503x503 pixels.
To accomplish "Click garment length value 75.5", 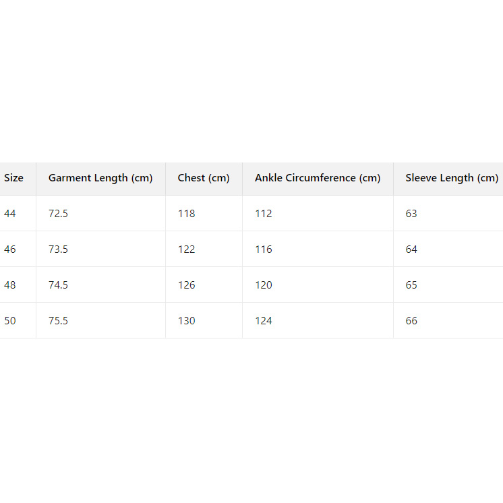I will tap(59, 321).
